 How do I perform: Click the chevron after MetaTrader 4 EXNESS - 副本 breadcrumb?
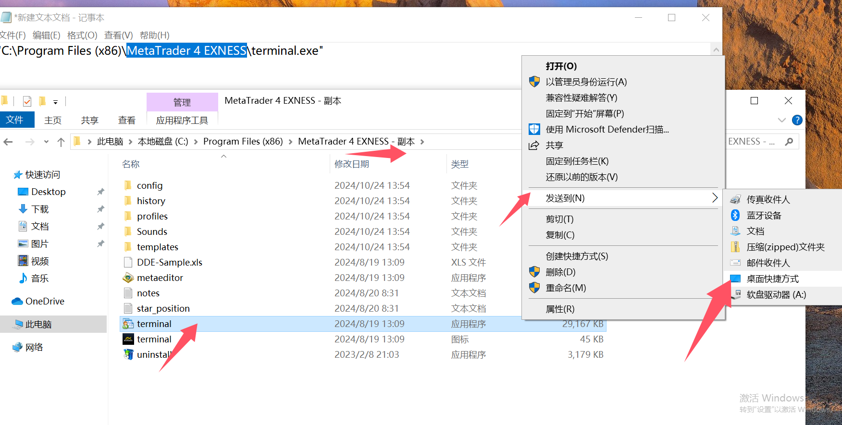tap(422, 142)
